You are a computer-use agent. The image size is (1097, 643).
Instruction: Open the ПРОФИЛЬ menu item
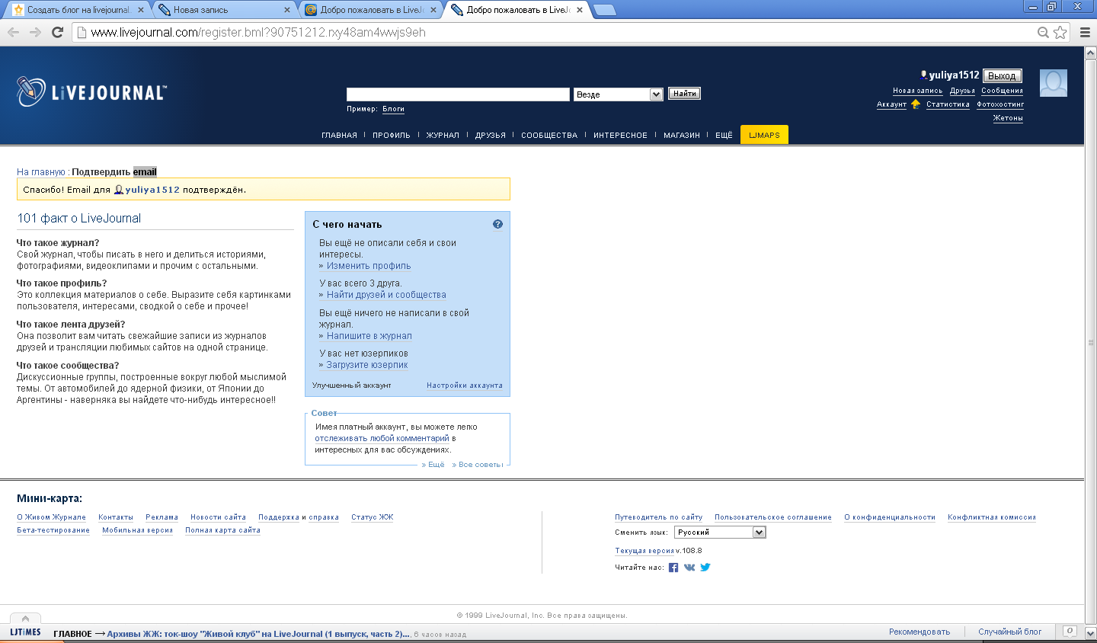click(392, 136)
